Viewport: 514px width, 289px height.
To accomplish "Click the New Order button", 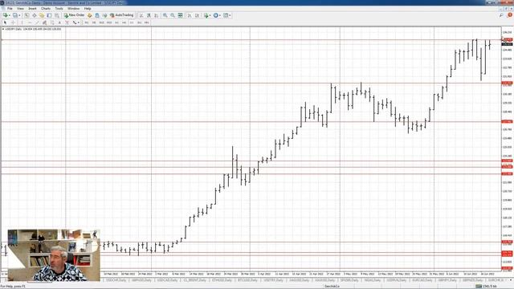I will [74, 15].
